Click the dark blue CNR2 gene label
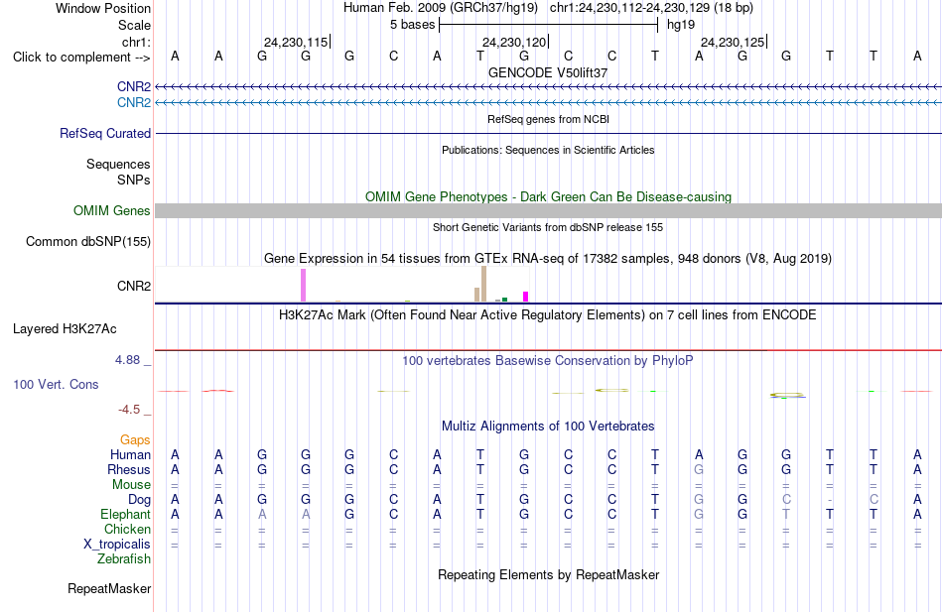This screenshot has height=612, width=943. pyautogui.click(x=134, y=86)
